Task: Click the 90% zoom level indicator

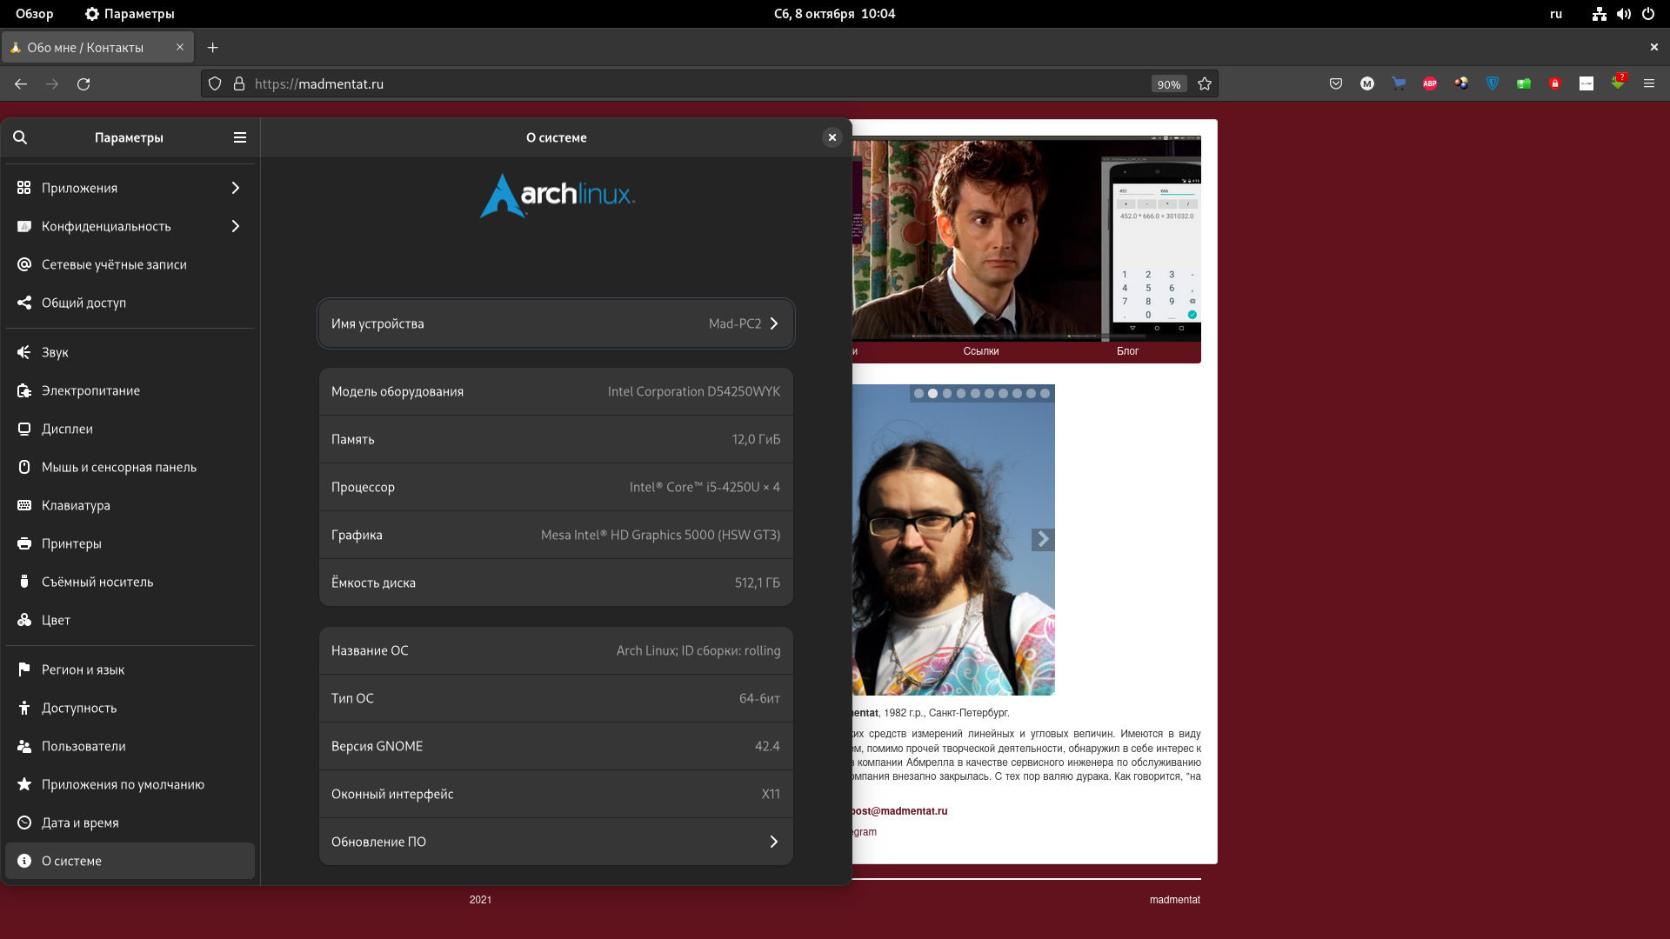Action: pyautogui.click(x=1168, y=84)
